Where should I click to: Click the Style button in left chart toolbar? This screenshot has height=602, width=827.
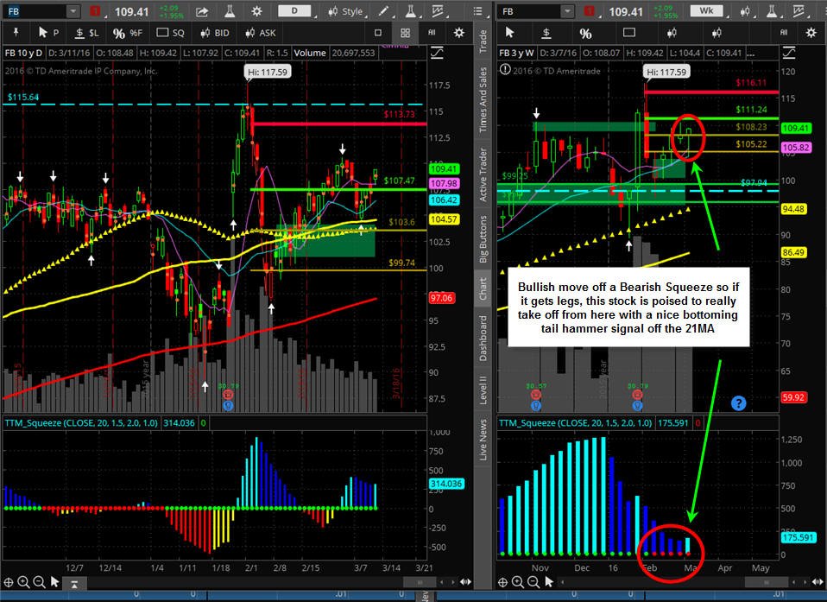345,11
